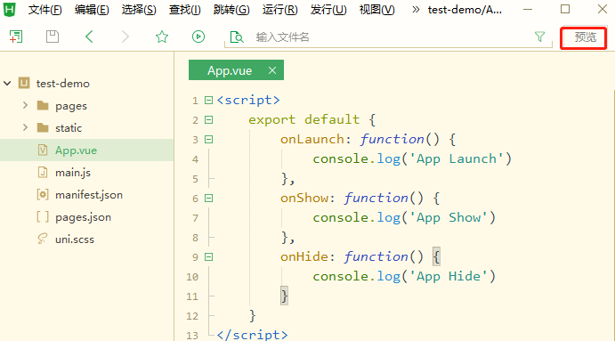Open the 运行(R) menu
This screenshot has width=615, height=341.
coord(280,10)
